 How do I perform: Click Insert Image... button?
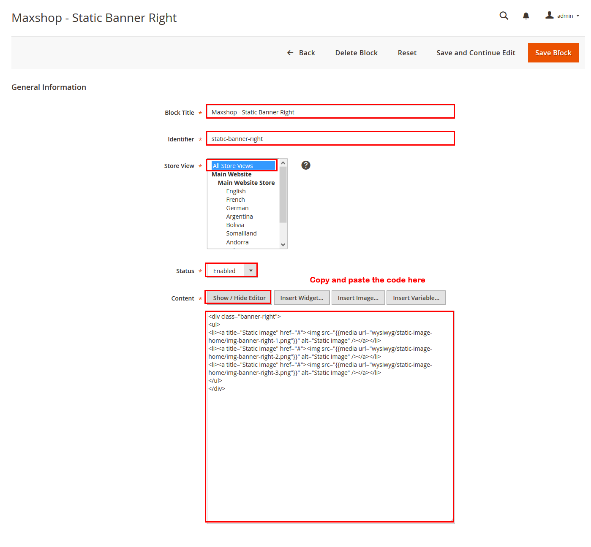(x=358, y=298)
